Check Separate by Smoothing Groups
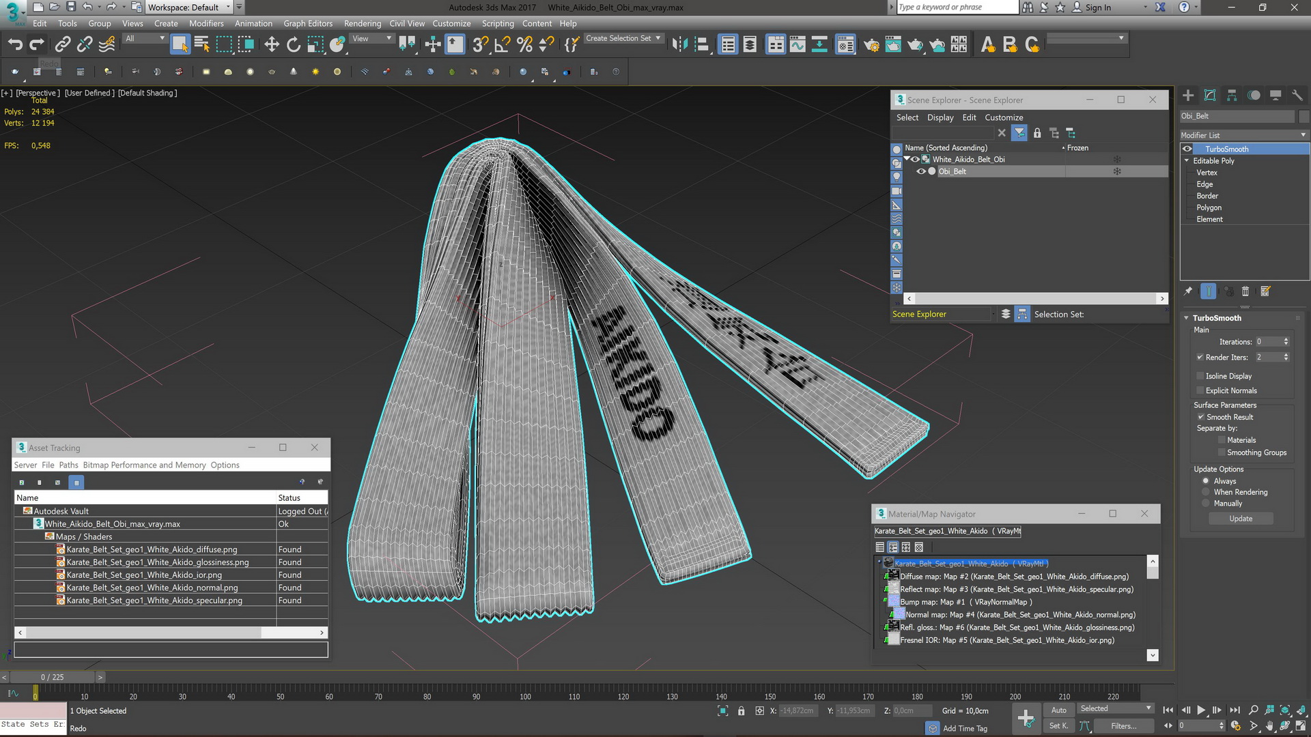This screenshot has height=737, width=1311. 1222,452
